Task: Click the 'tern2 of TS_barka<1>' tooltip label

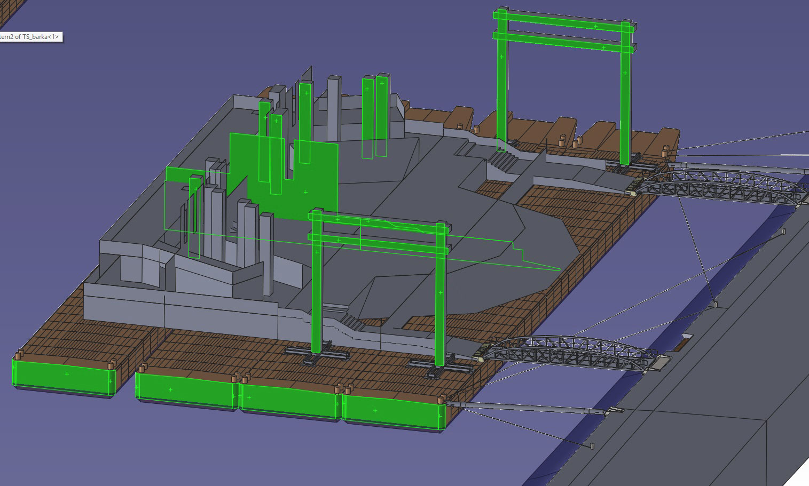Action: pos(31,37)
